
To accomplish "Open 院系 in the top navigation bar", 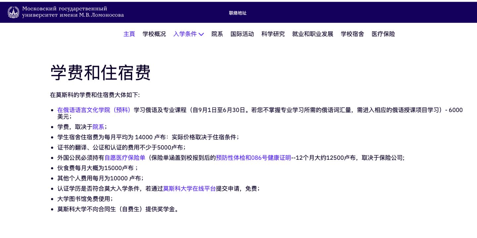I will (217, 34).
